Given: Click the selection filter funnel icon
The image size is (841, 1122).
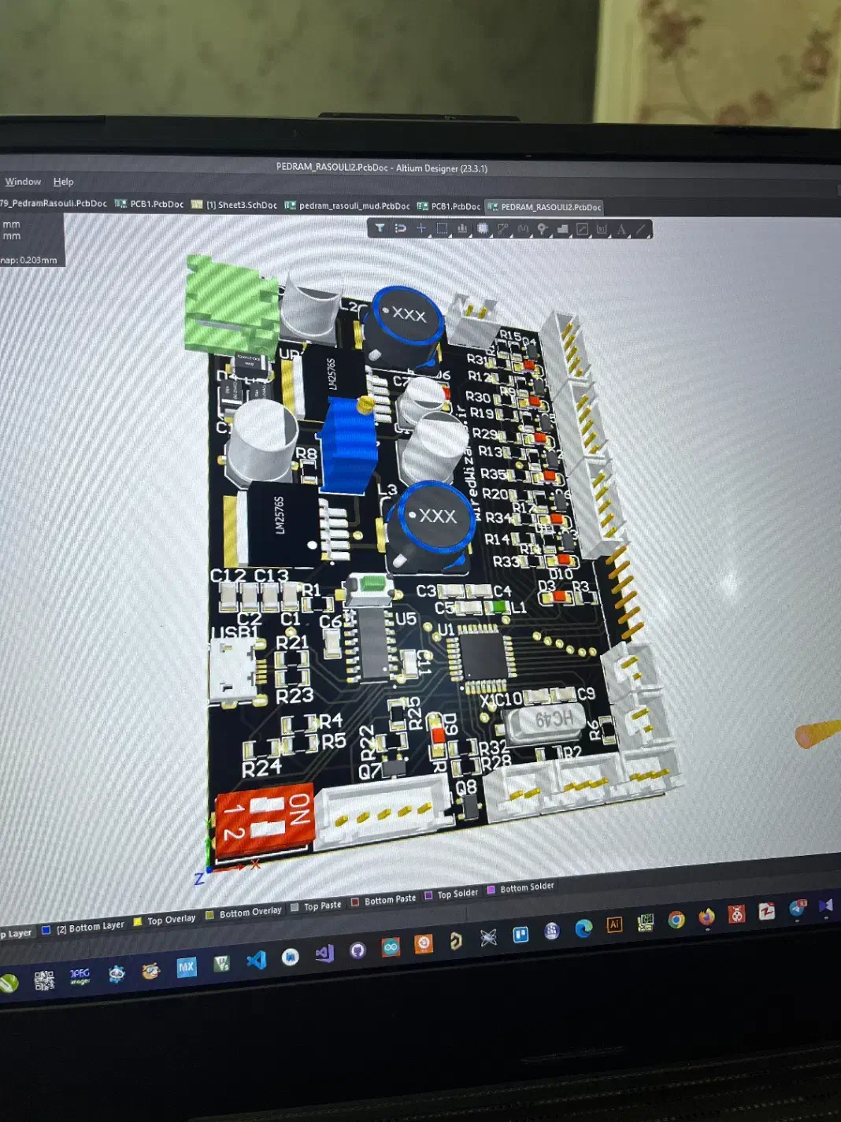Looking at the screenshot, I should (x=380, y=228).
